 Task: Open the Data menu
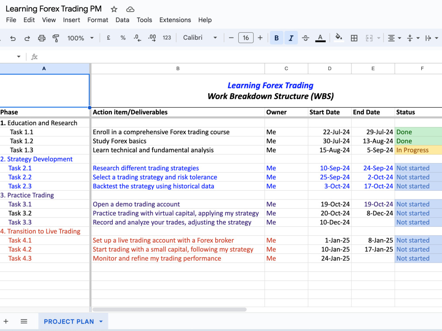click(122, 20)
